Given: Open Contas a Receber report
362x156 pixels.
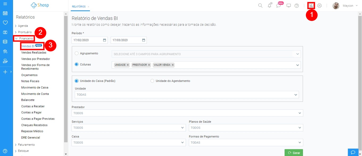Looking at the screenshot, I should pyautogui.click(x=33, y=106).
